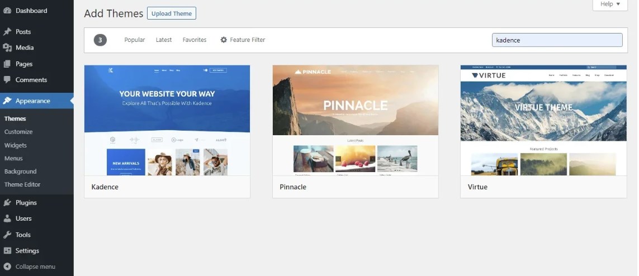This screenshot has height=276, width=639.
Task: Open Widgets submenu item
Action: 16,145
